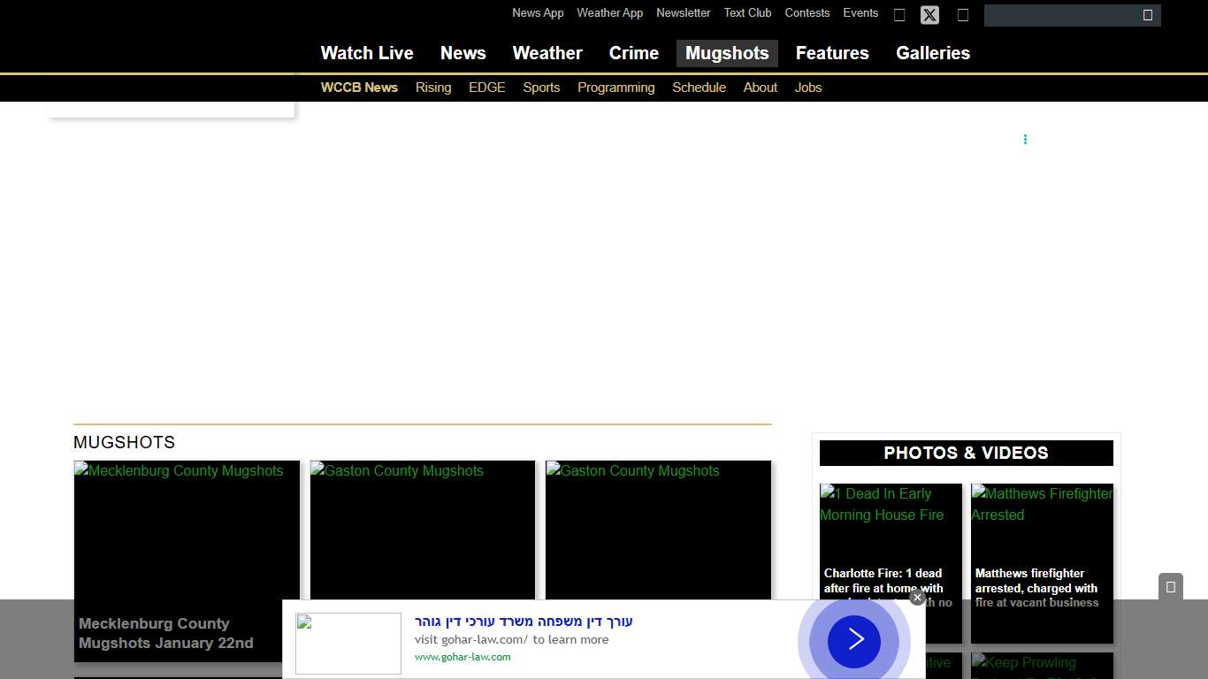Focus the search input field

(1061, 15)
